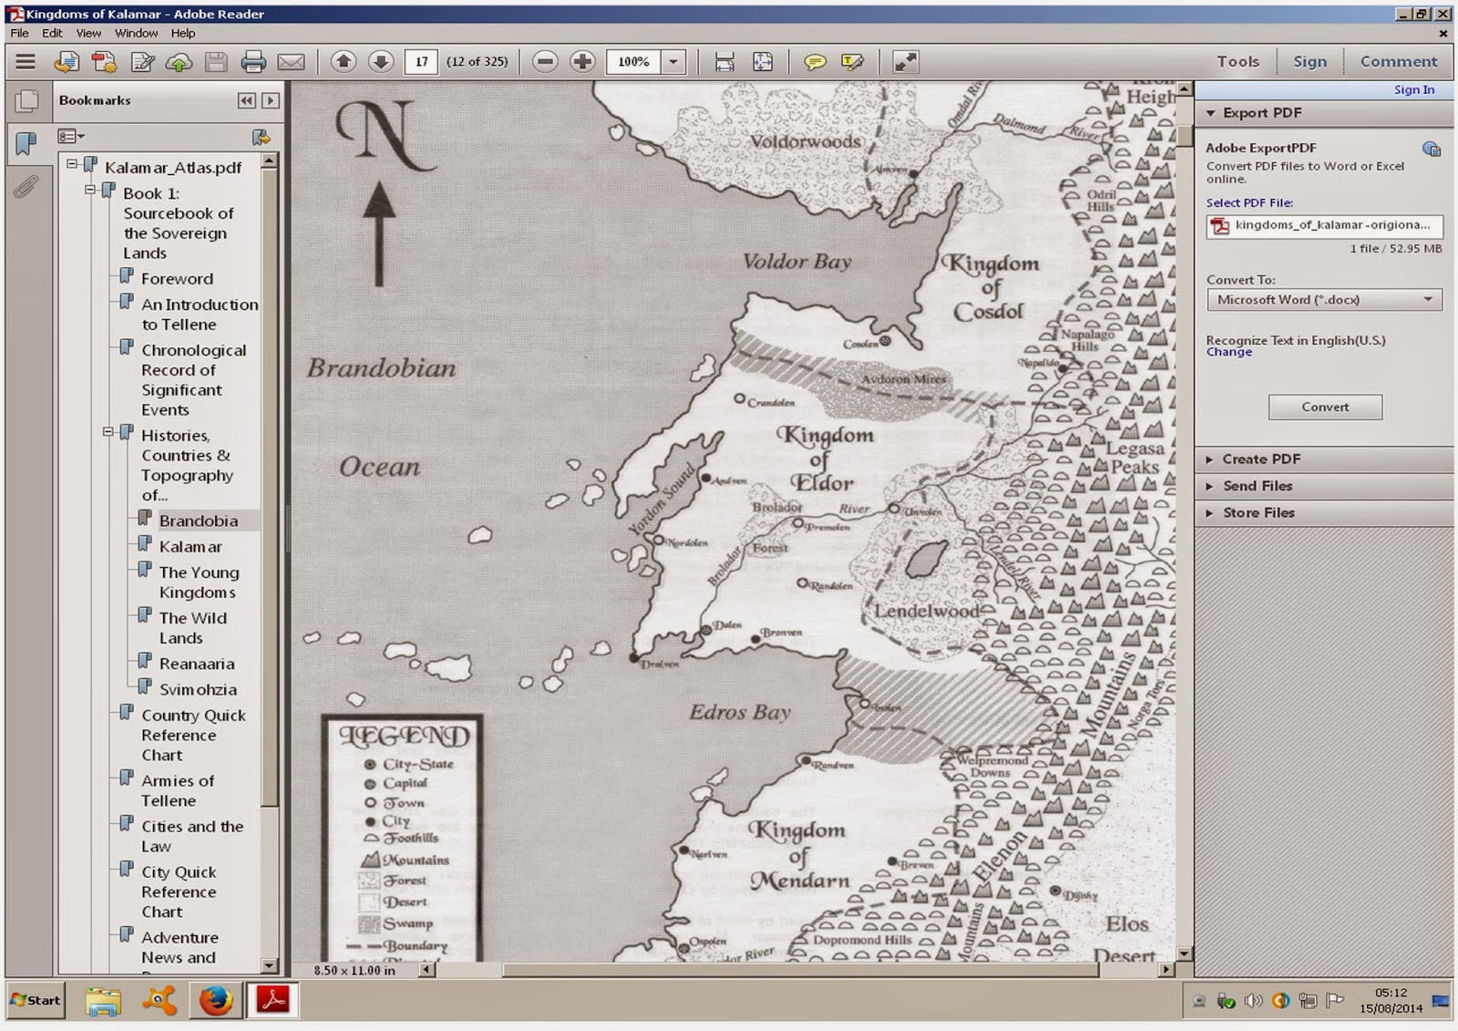Click the Create PDF online icon in toolbar
The height and width of the screenshot is (1031, 1458).
coord(67,62)
